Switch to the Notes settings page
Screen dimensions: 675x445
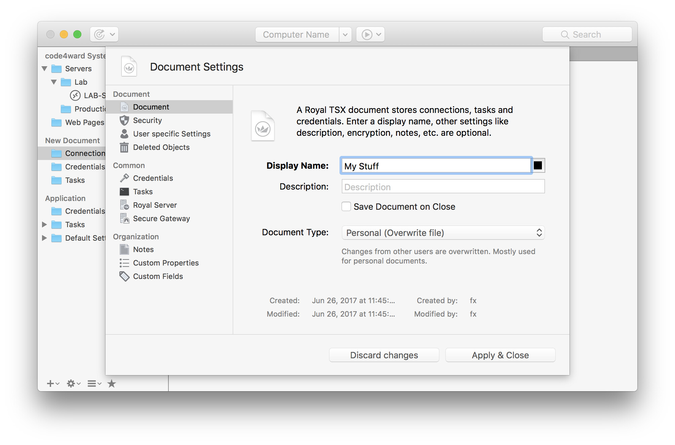click(x=143, y=249)
